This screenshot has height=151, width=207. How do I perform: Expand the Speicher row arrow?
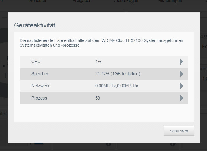click(182, 74)
